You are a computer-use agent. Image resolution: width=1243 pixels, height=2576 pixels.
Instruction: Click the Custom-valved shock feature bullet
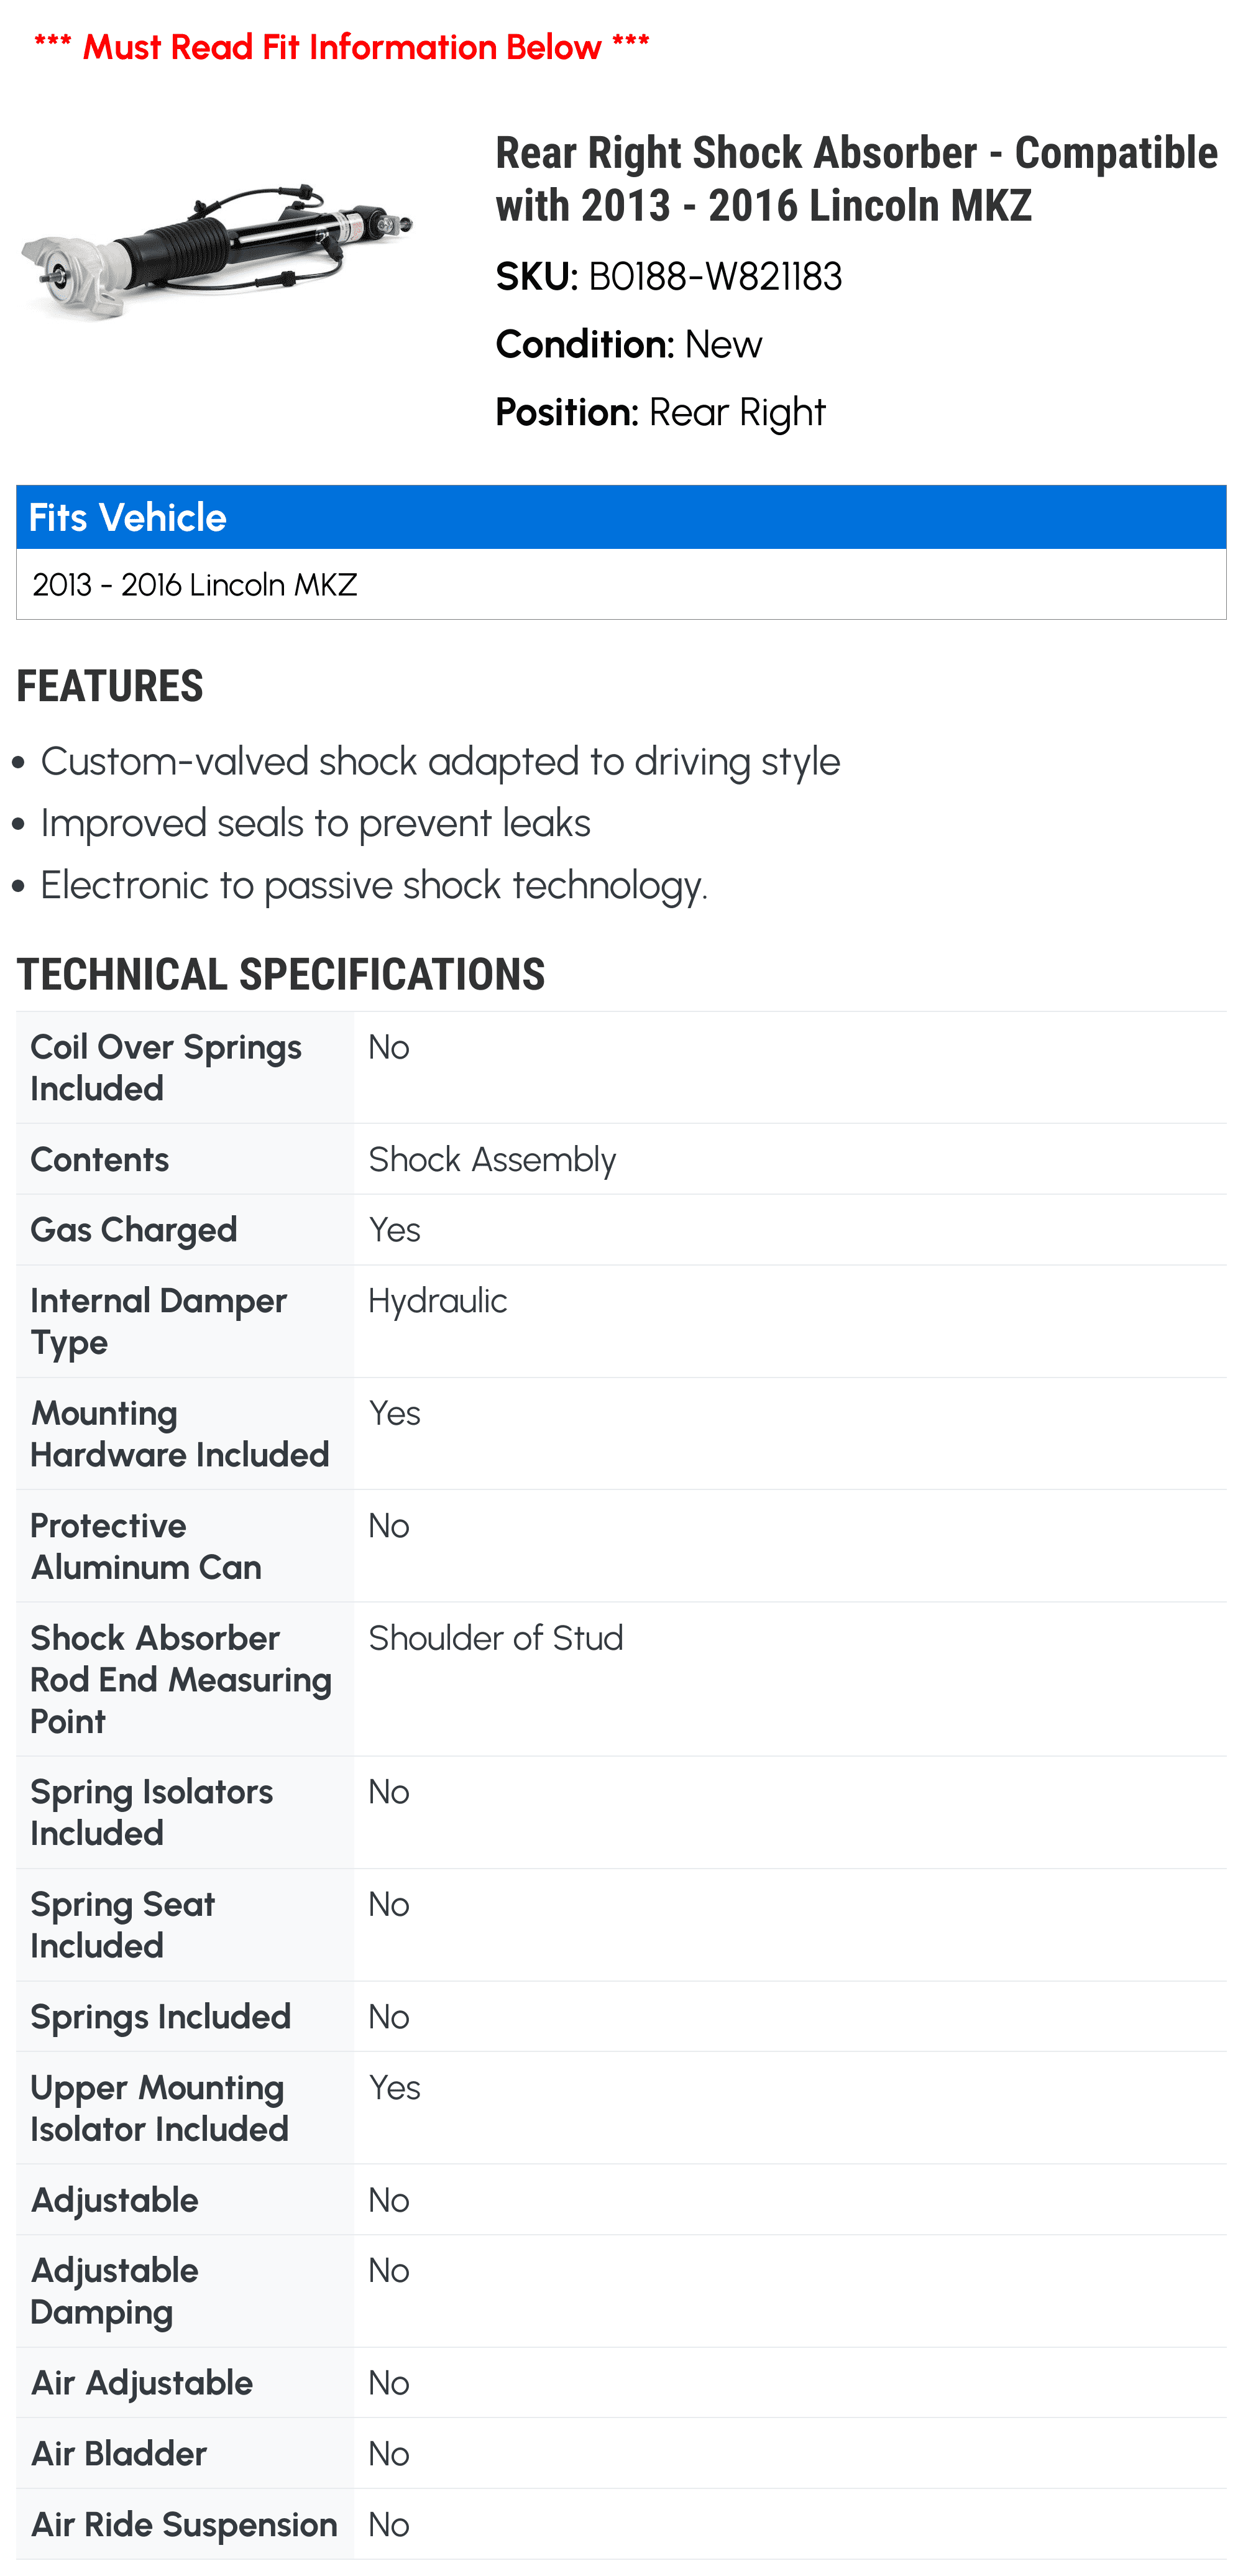(440, 762)
